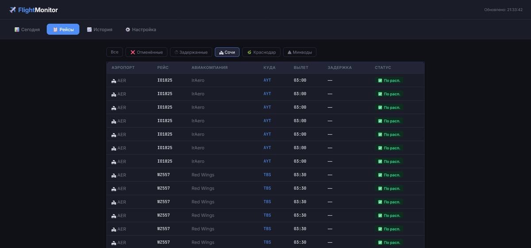Click IrAero in the topmost table row
531x248 pixels.
click(198, 80)
